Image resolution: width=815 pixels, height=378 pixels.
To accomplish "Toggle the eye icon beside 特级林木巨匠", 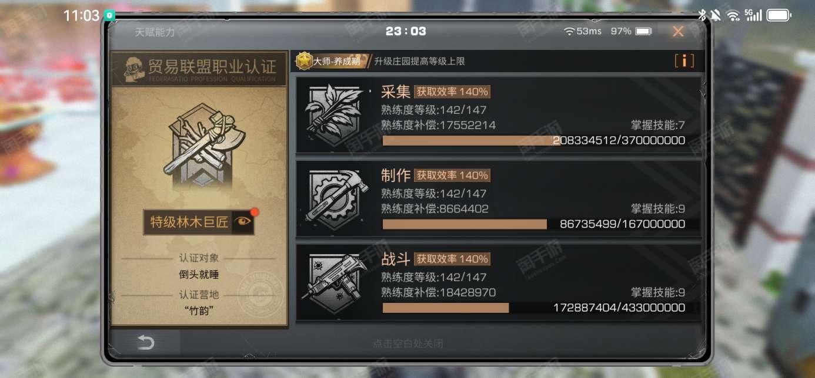I will tap(243, 222).
